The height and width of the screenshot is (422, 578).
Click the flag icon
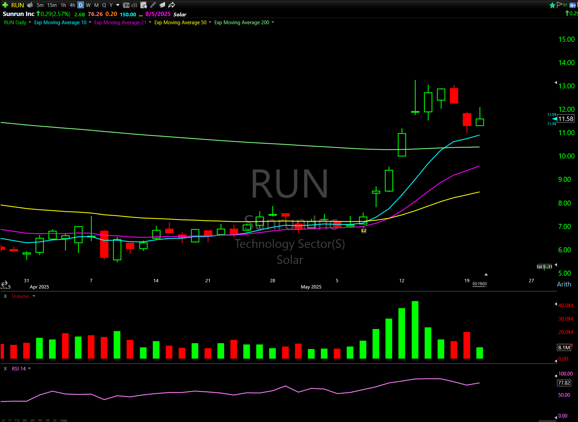coord(560,5)
